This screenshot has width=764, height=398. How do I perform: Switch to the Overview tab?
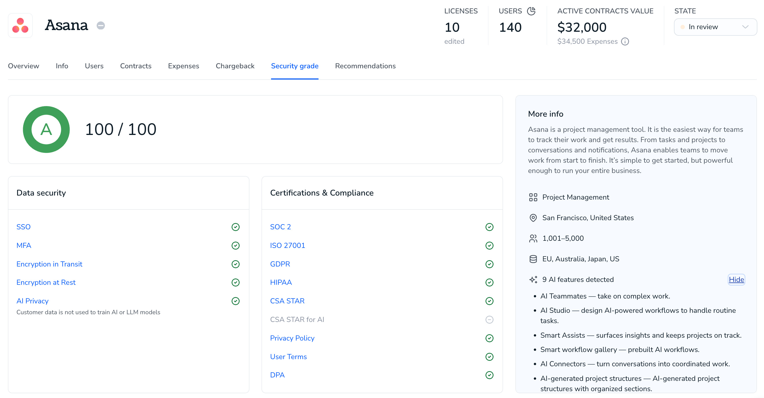coord(23,66)
